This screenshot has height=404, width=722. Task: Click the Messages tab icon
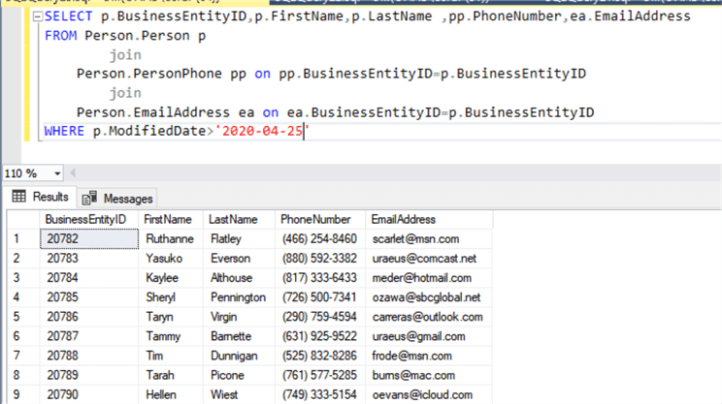(91, 198)
